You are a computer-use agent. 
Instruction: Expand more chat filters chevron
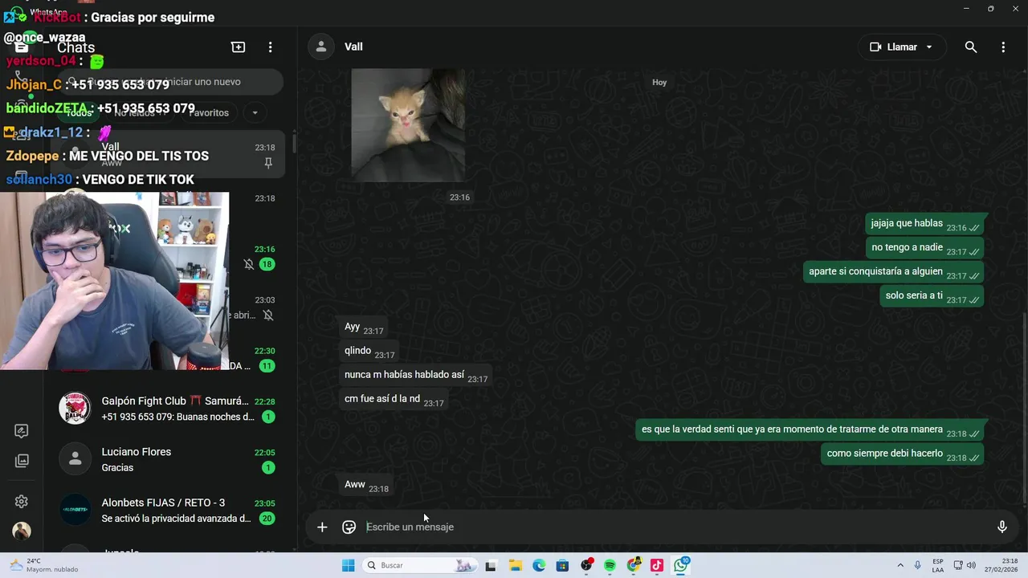tap(255, 113)
